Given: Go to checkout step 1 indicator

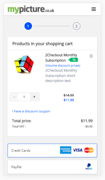Looking at the screenshot, I should (28, 26).
